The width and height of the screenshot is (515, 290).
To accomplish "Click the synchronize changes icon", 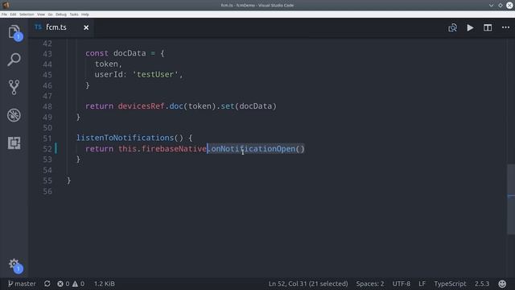I will click(x=47, y=284).
